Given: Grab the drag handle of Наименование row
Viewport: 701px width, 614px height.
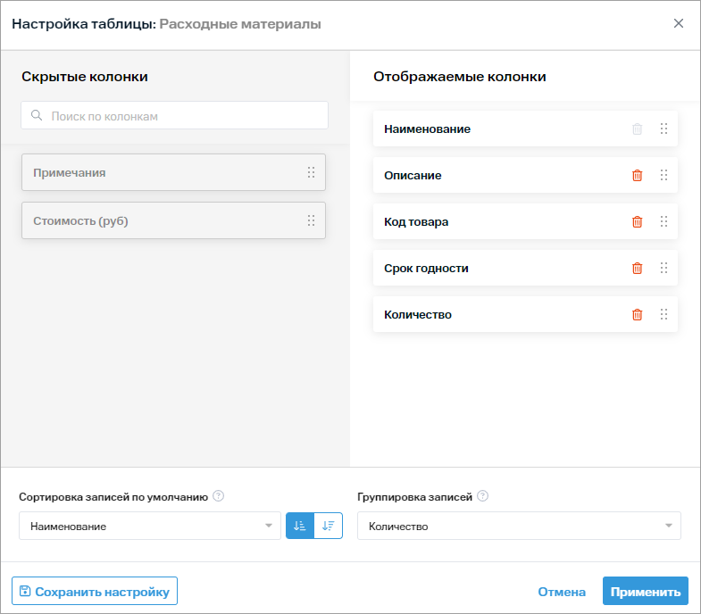Looking at the screenshot, I should (663, 129).
